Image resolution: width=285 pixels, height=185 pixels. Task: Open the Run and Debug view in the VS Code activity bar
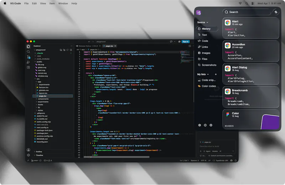coord(28,62)
